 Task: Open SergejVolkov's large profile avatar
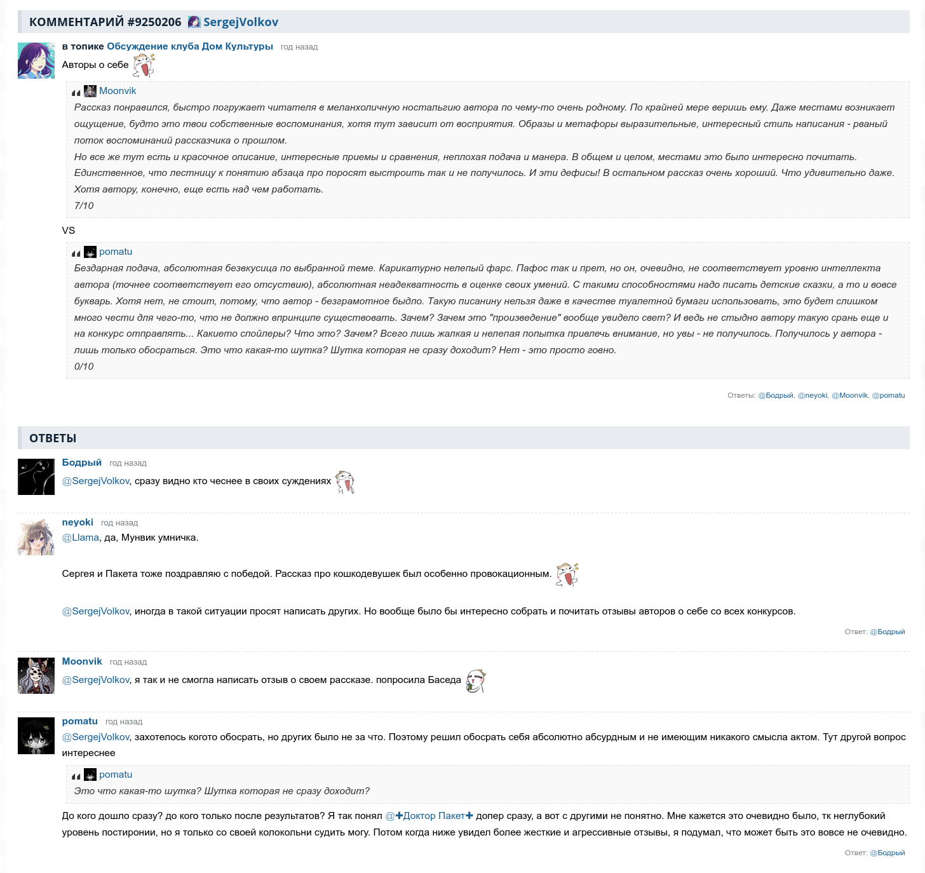36,60
